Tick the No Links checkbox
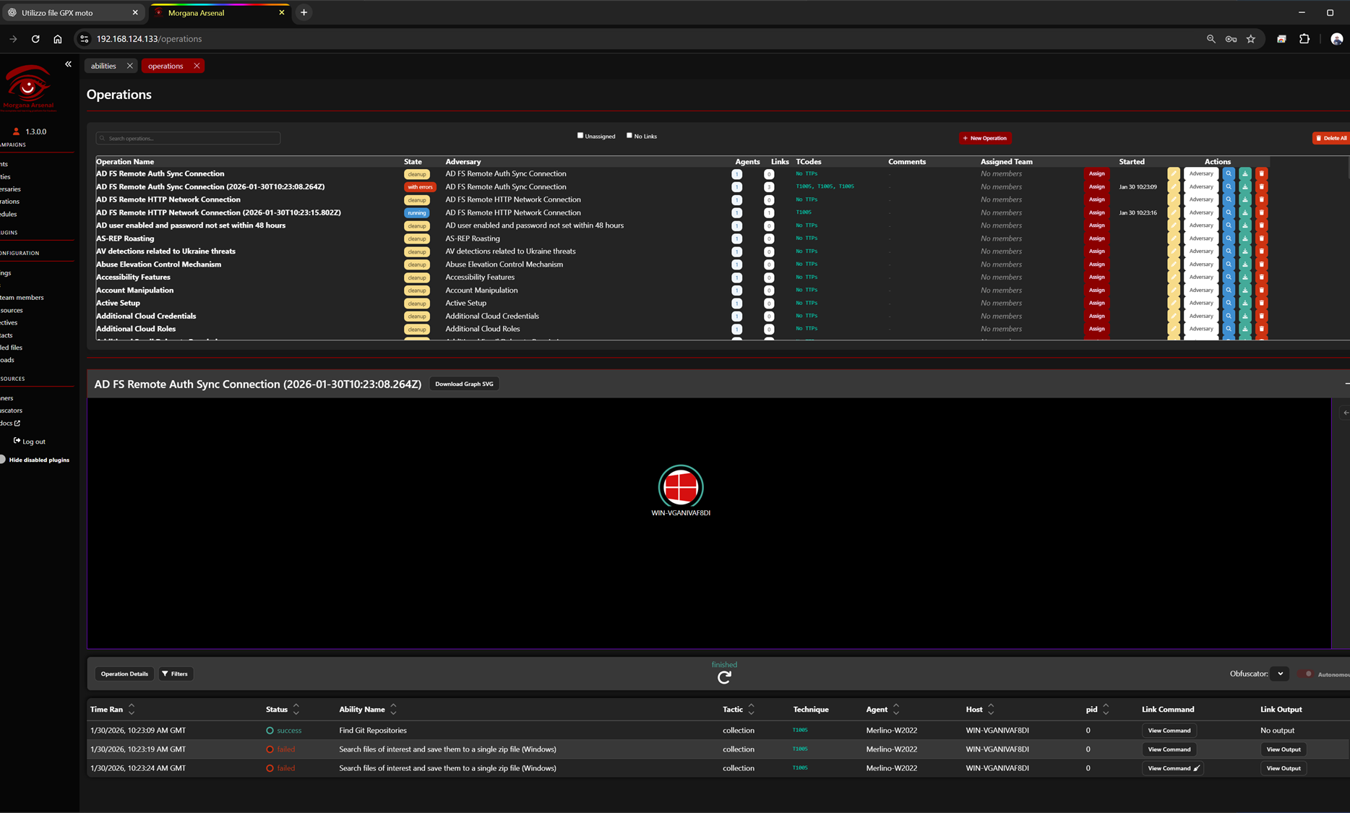1350x813 pixels. tap(629, 136)
